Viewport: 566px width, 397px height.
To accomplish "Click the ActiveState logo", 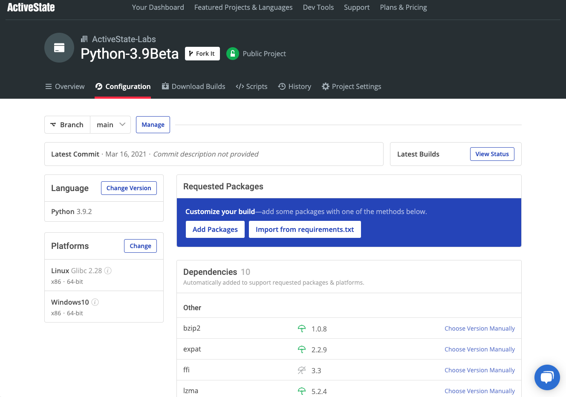I will coord(30,7).
